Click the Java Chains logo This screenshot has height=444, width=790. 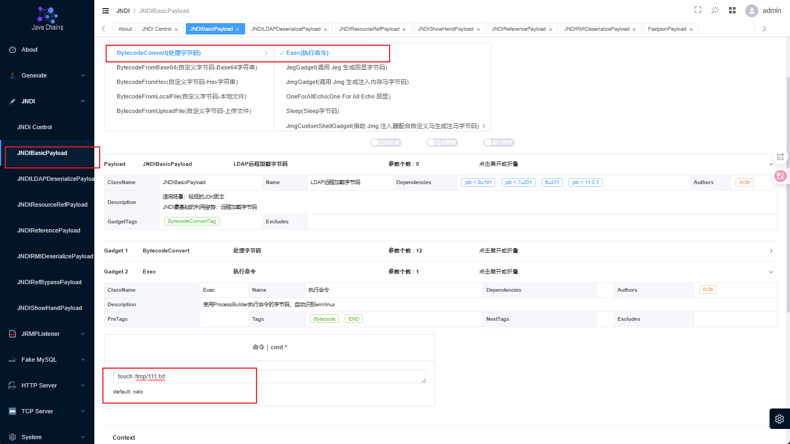47,18
